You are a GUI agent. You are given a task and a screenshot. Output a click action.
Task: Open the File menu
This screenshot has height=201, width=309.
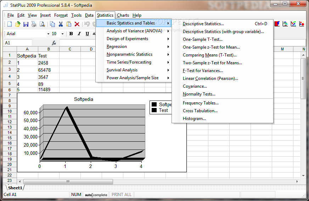10,15
